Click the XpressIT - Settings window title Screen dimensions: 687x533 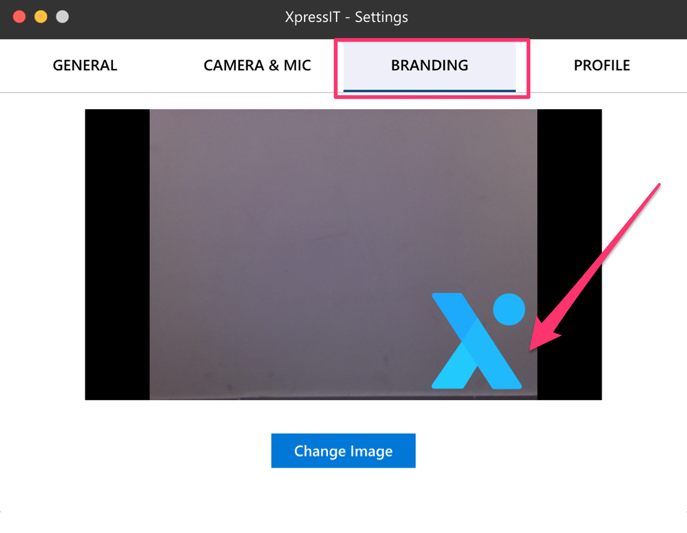(x=346, y=17)
